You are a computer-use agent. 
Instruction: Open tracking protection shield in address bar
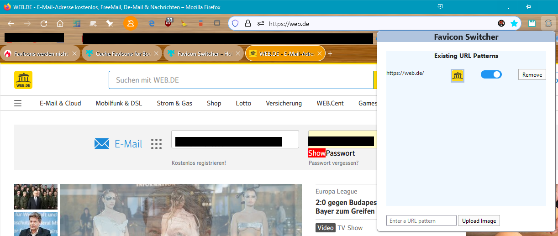pos(235,23)
